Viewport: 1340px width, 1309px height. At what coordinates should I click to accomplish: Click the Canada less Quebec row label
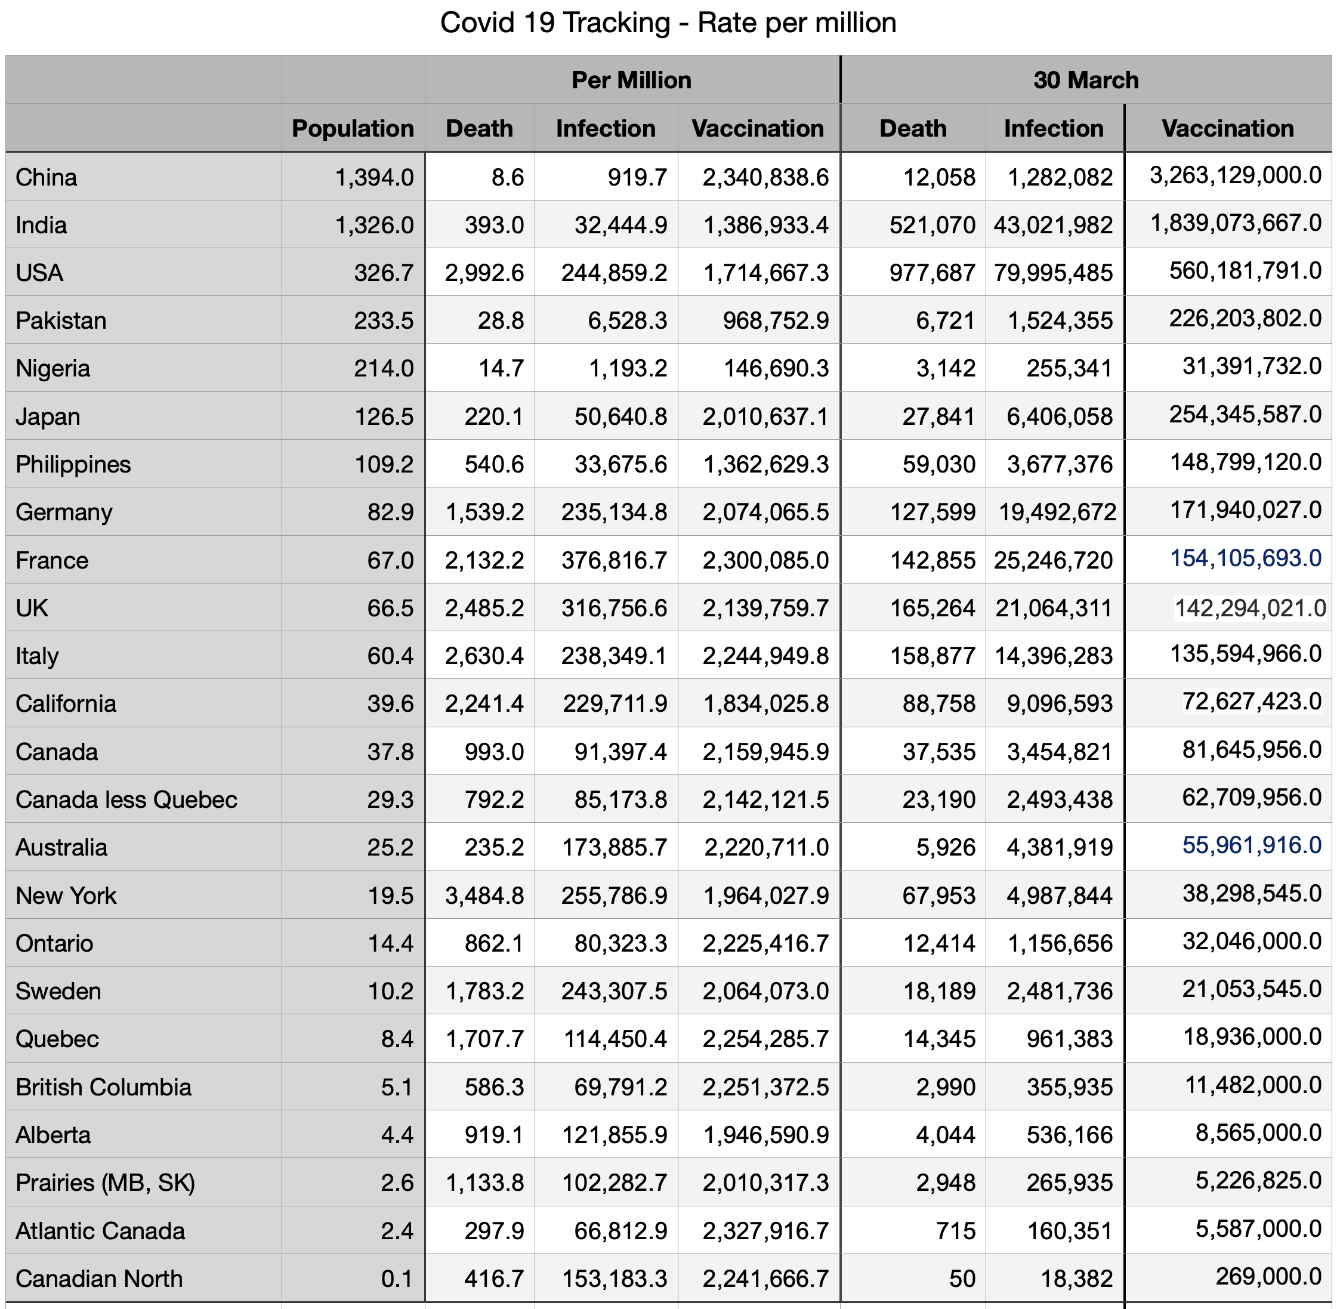click(x=126, y=799)
